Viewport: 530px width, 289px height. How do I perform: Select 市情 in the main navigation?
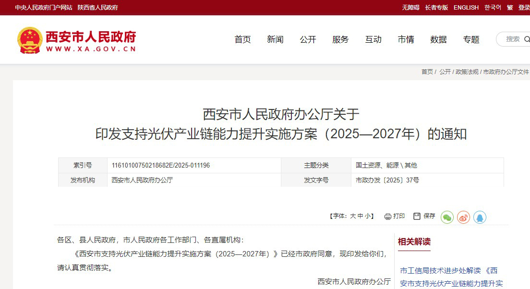[x=406, y=39]
